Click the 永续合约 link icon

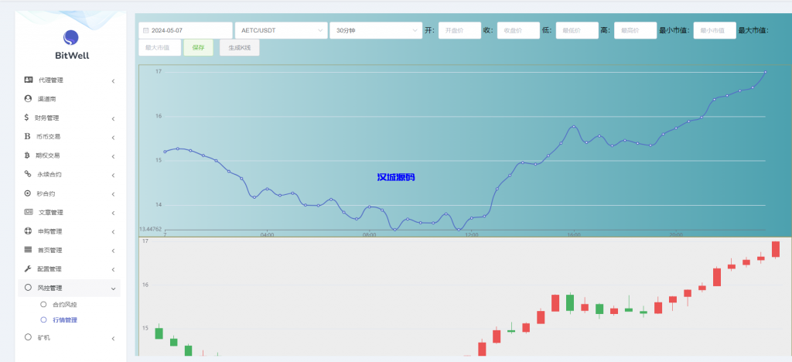click(28, 174)
